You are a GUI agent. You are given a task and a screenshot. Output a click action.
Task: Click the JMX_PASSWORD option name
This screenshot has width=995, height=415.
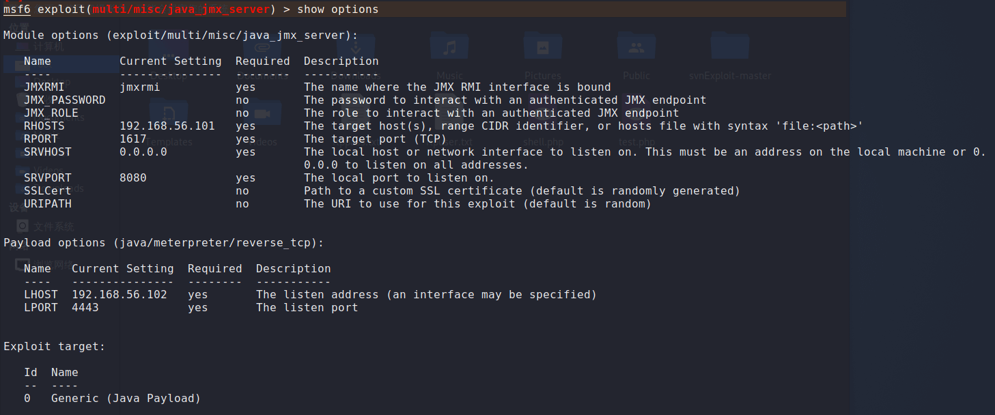coord(65,100)
